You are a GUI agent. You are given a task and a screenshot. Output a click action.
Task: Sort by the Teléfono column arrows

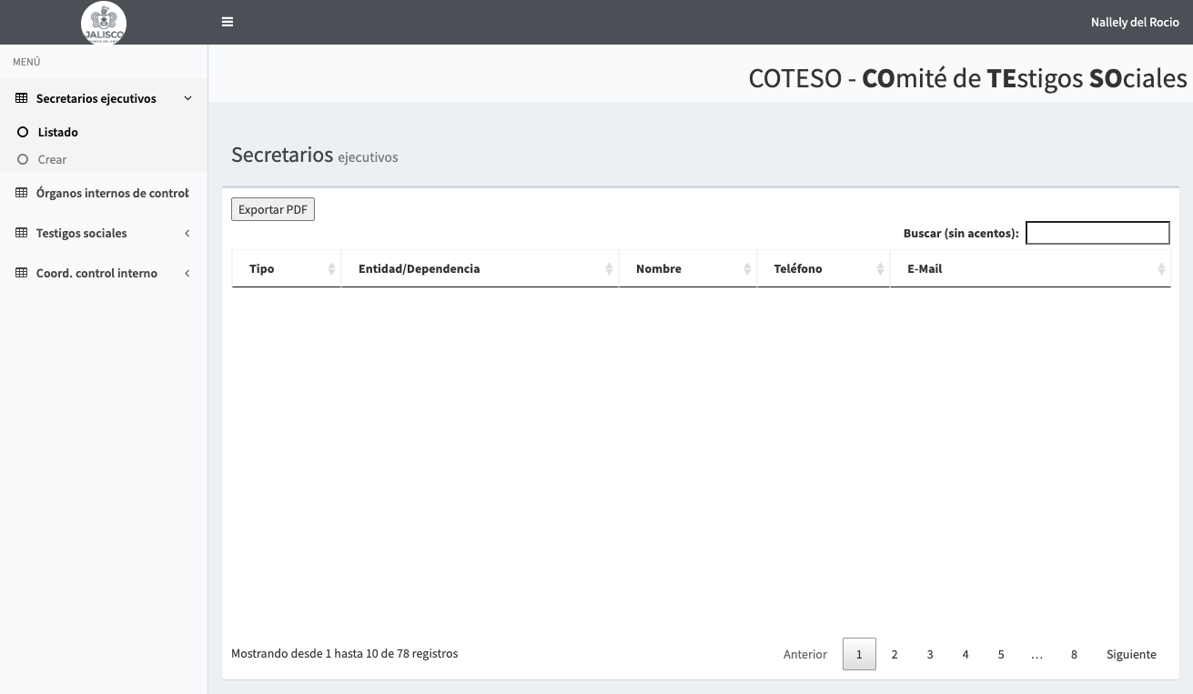tap(880, 269)
